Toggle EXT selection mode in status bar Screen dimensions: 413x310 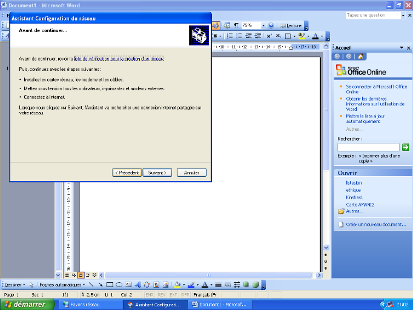[173, 295]
